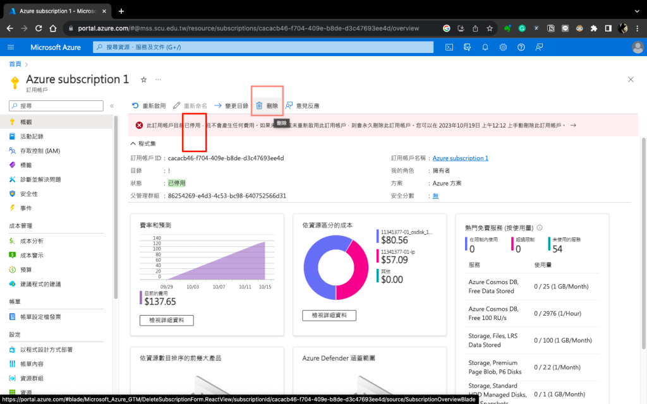The width and height of the screenshot is (647, 404).
Task: Pin subscription with the star icon
Action: tap(143, 80)
